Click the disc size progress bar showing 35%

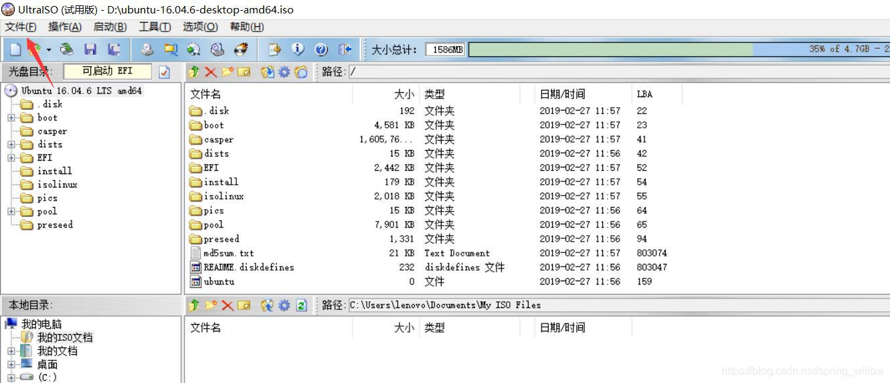pyautogui.click(x=679, y=50)
